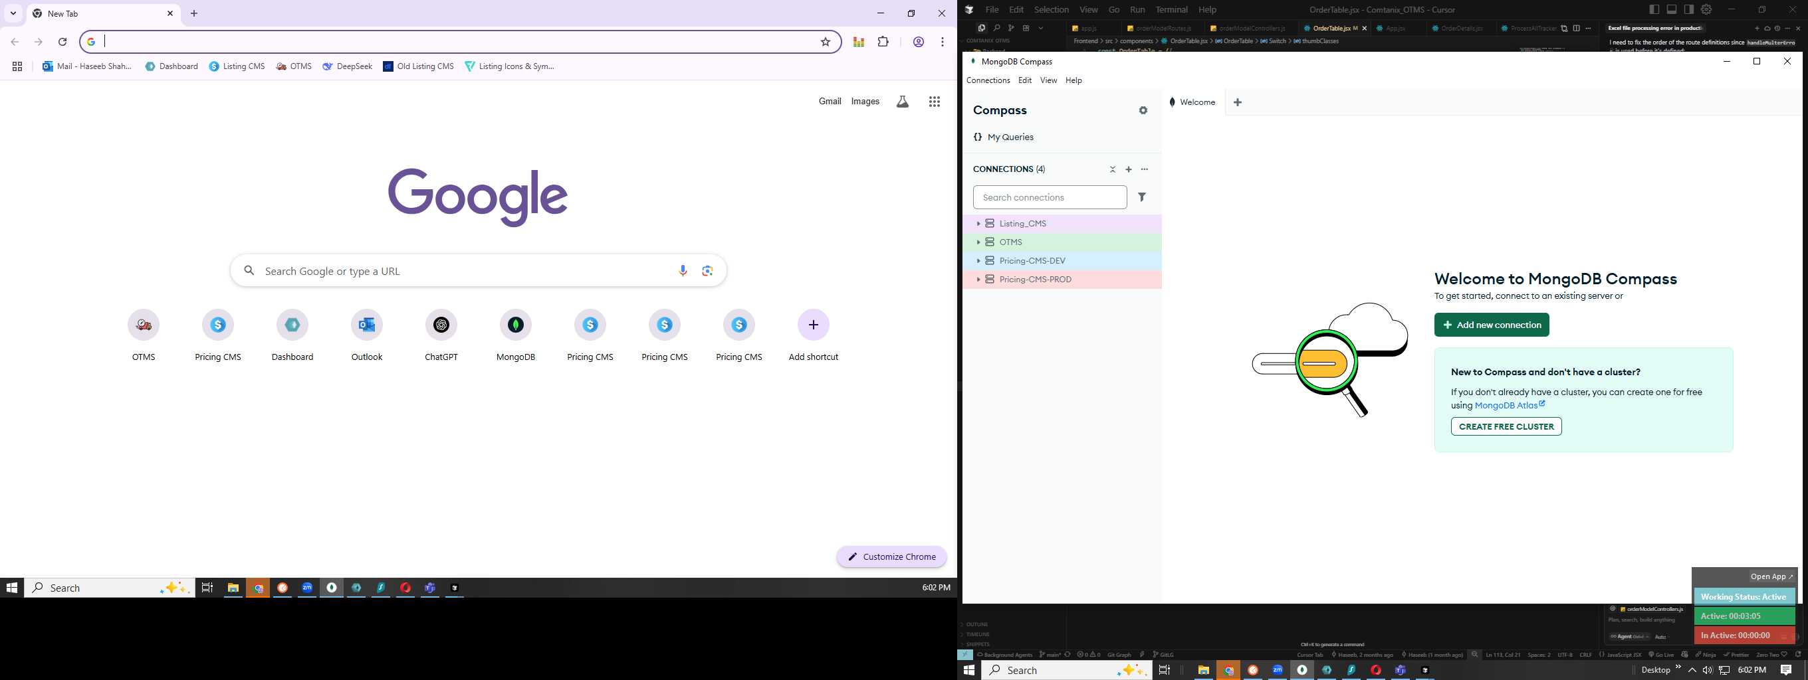The width and height of the screenshot is (1808, 680).
Task: Click the Add new connection button
Action: 1492,325
